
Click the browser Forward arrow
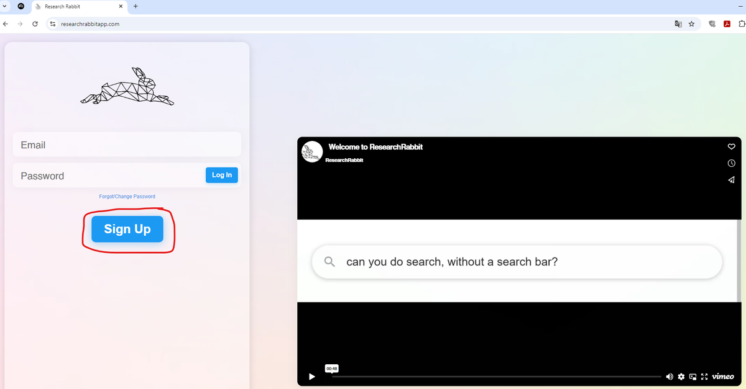(20, 24)
